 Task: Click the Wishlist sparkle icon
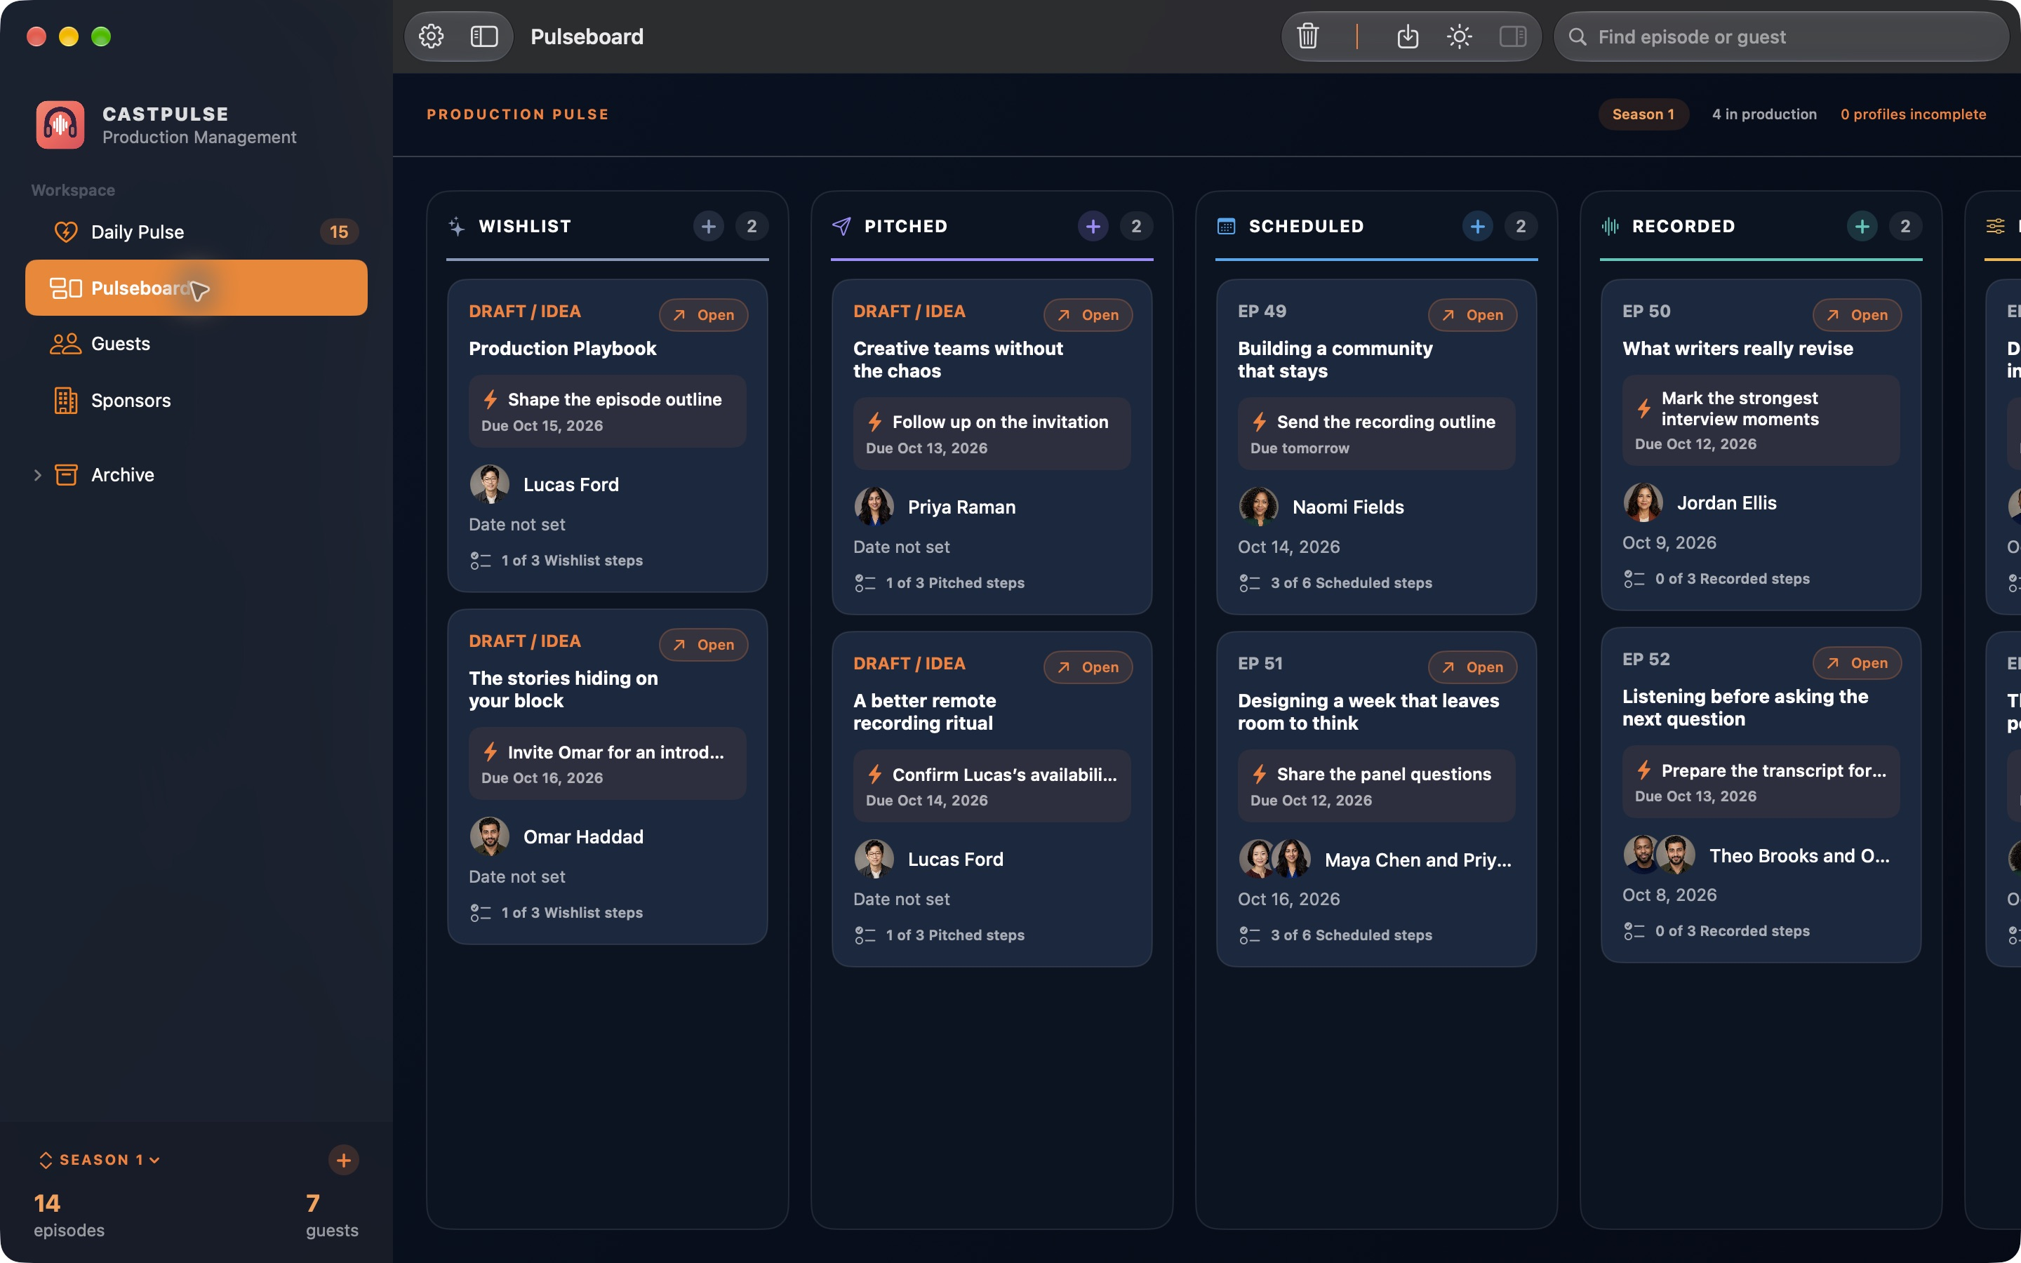tap(457, 227)
